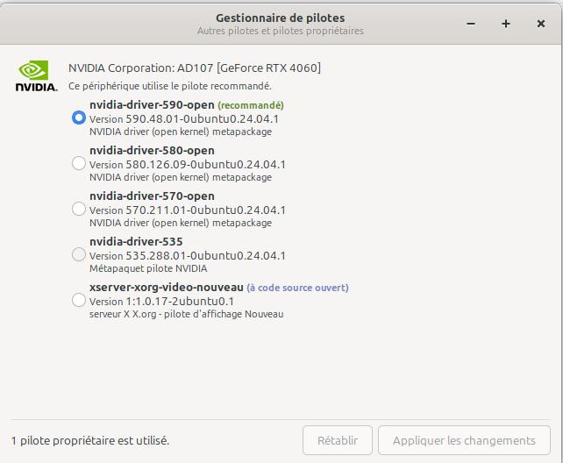This screenshot has width=563, height=463.
Task: Select the nvidia-driver-590-open radio button
Action: (x=79, y=118)
